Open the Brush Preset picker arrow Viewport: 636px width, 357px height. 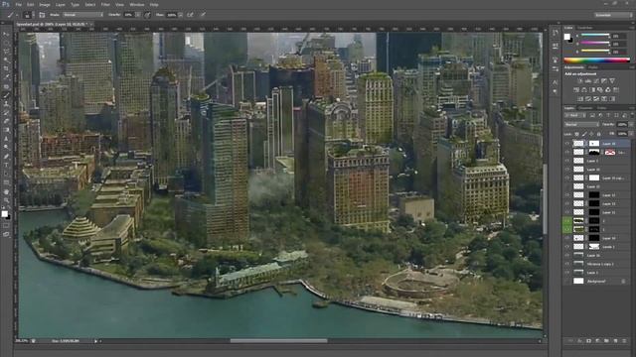[x=33, y=15]
